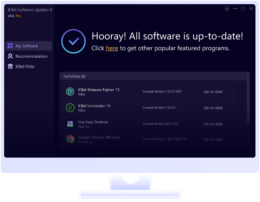
Task: Click the Google Chrome logo icon
Action: click(x=70, y=139)
